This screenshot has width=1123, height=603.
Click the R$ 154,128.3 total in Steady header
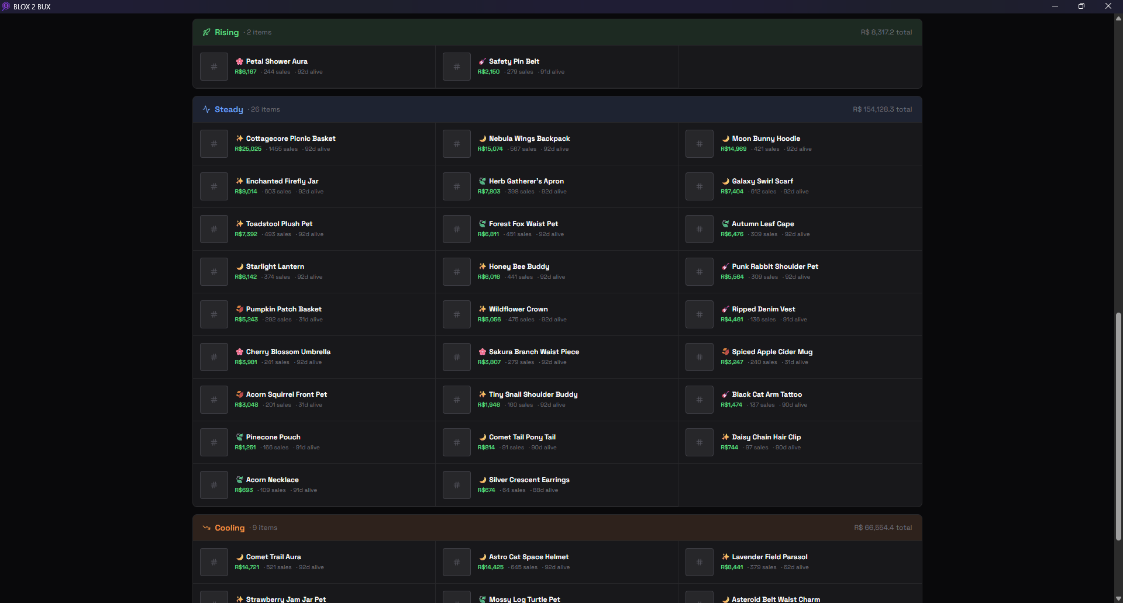pos(882,109)
